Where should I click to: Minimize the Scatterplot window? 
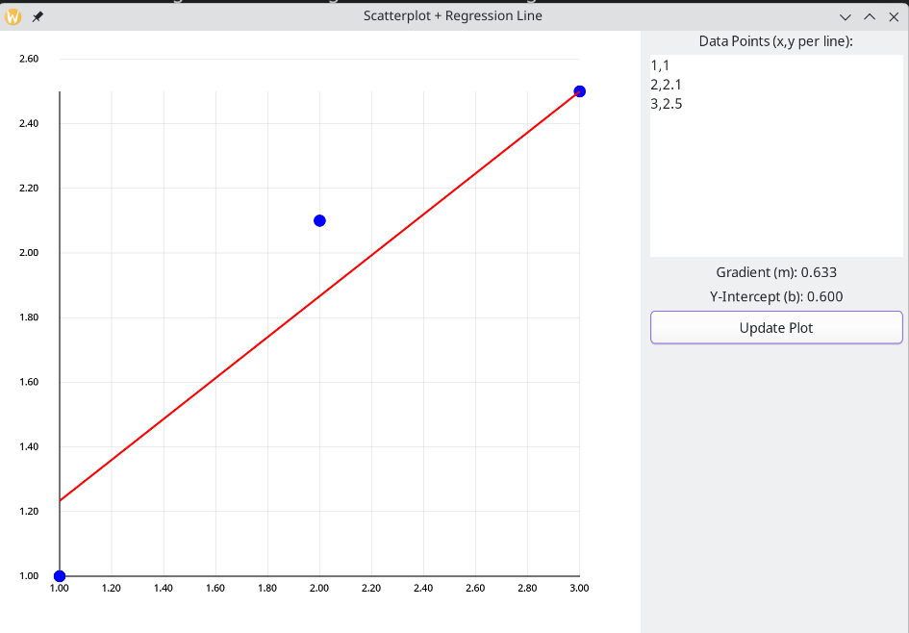846,16
